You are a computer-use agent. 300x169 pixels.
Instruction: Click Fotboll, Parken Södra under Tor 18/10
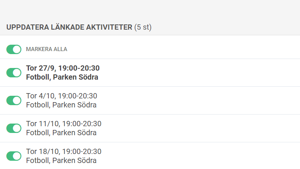(61, 161)
